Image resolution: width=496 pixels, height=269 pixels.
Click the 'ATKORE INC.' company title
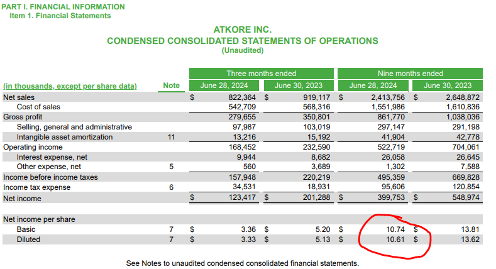tap(242, 30)
